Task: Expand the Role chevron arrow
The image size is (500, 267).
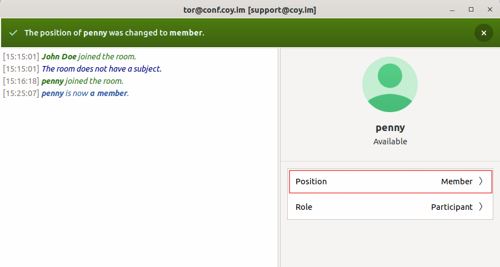Action: [481, 207]
